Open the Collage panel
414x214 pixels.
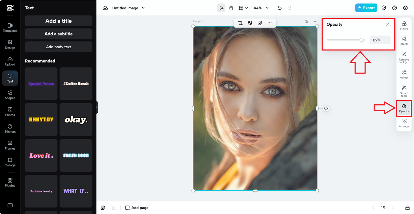point(10,162)
